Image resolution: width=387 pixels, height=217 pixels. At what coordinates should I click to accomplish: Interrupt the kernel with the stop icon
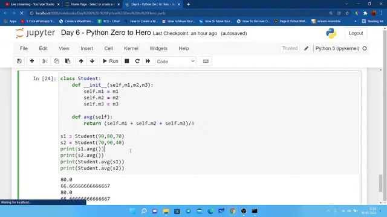[x=127, y=61]
